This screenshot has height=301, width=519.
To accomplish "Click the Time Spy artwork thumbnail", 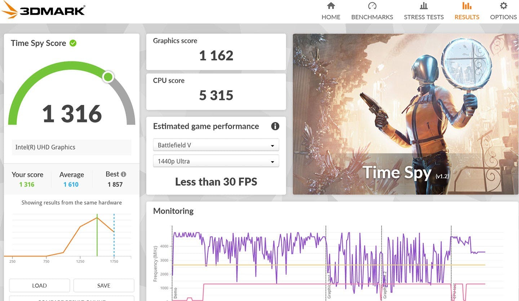I will tap(405, 114).
